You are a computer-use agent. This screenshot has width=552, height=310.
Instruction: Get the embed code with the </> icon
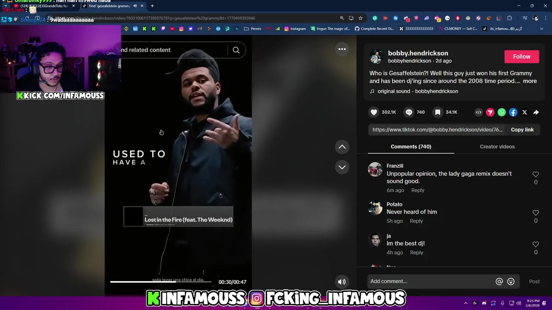point(479,112)
